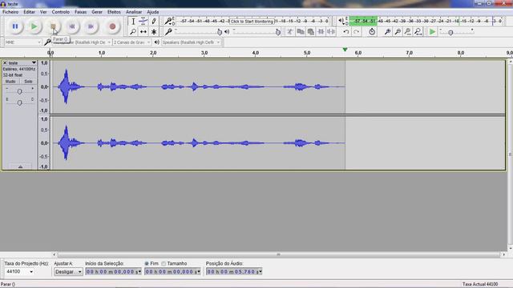
Task: Open the teste track name dropdown menu
Action: (22, 62)
